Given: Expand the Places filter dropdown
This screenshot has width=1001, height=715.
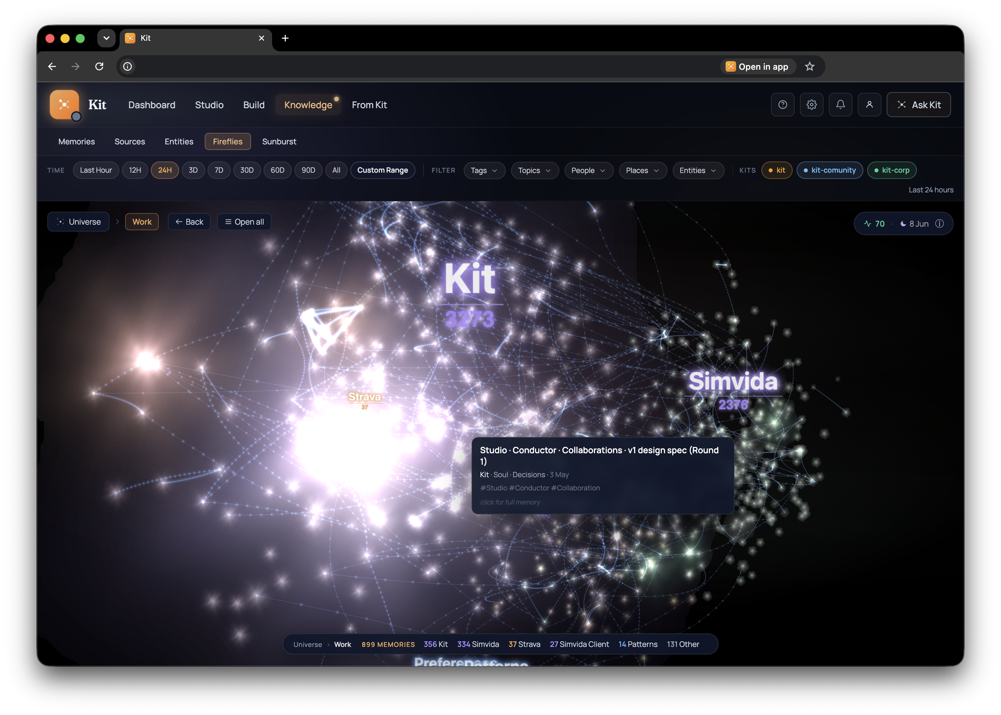Looking at the screenshot, I should pos(643,170).
